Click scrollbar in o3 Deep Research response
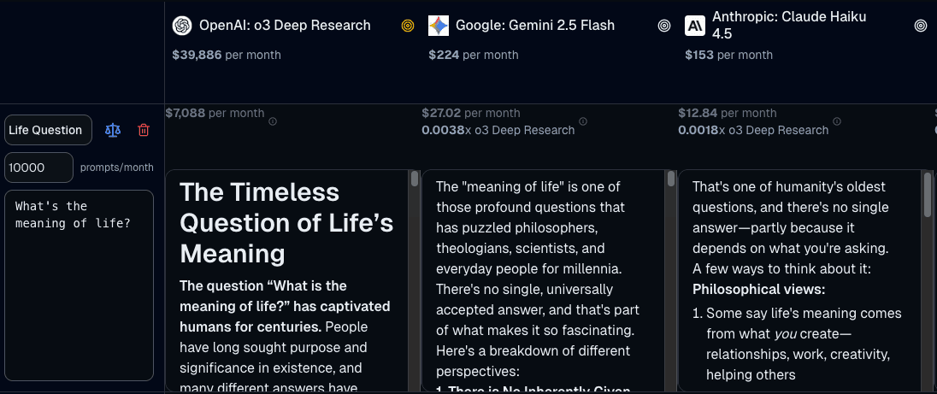The width and height of the screenshot is (937, 394). click(415, 179)
